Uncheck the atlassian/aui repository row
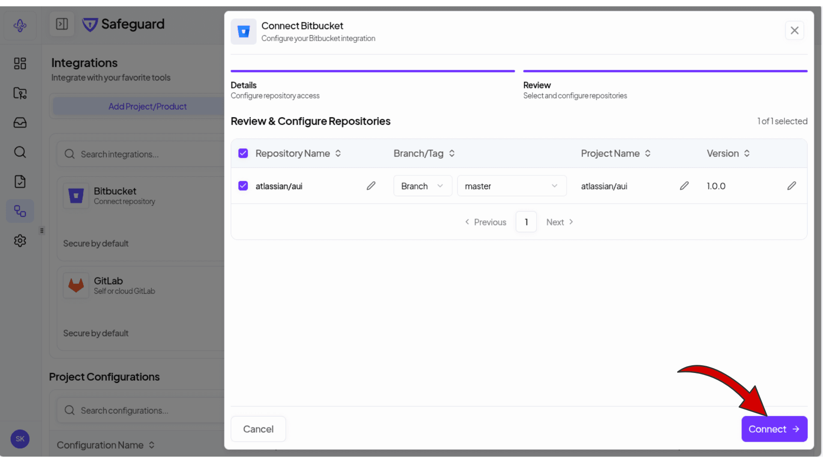 click(x=243, y=186)
